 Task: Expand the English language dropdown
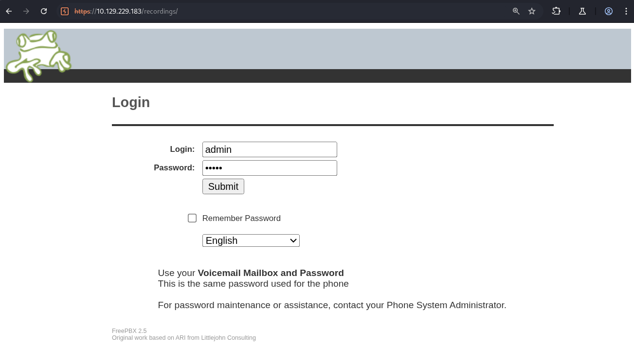pos(251,240)
